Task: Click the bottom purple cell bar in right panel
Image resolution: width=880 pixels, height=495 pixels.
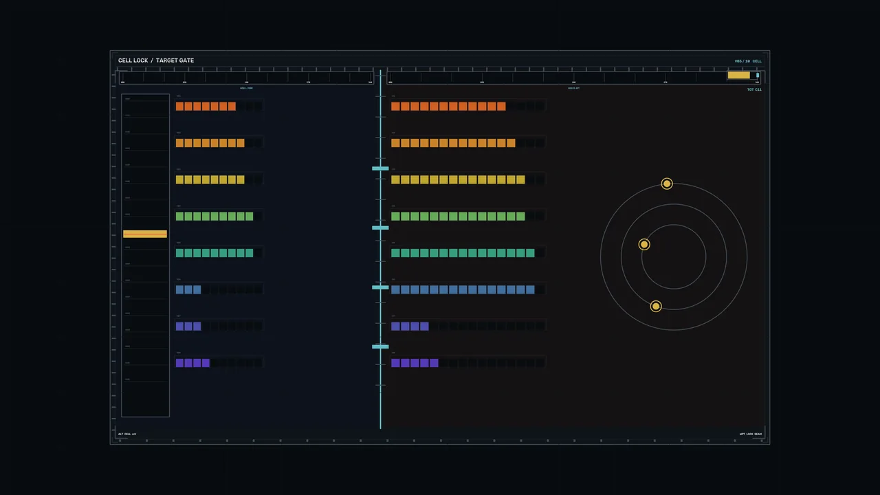Action: [x=468, y=363]
